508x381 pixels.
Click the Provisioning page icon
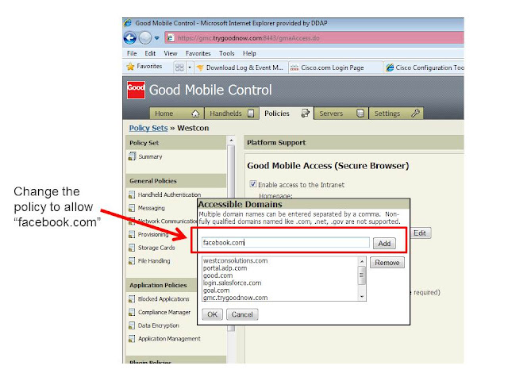(x=132, y=234)
